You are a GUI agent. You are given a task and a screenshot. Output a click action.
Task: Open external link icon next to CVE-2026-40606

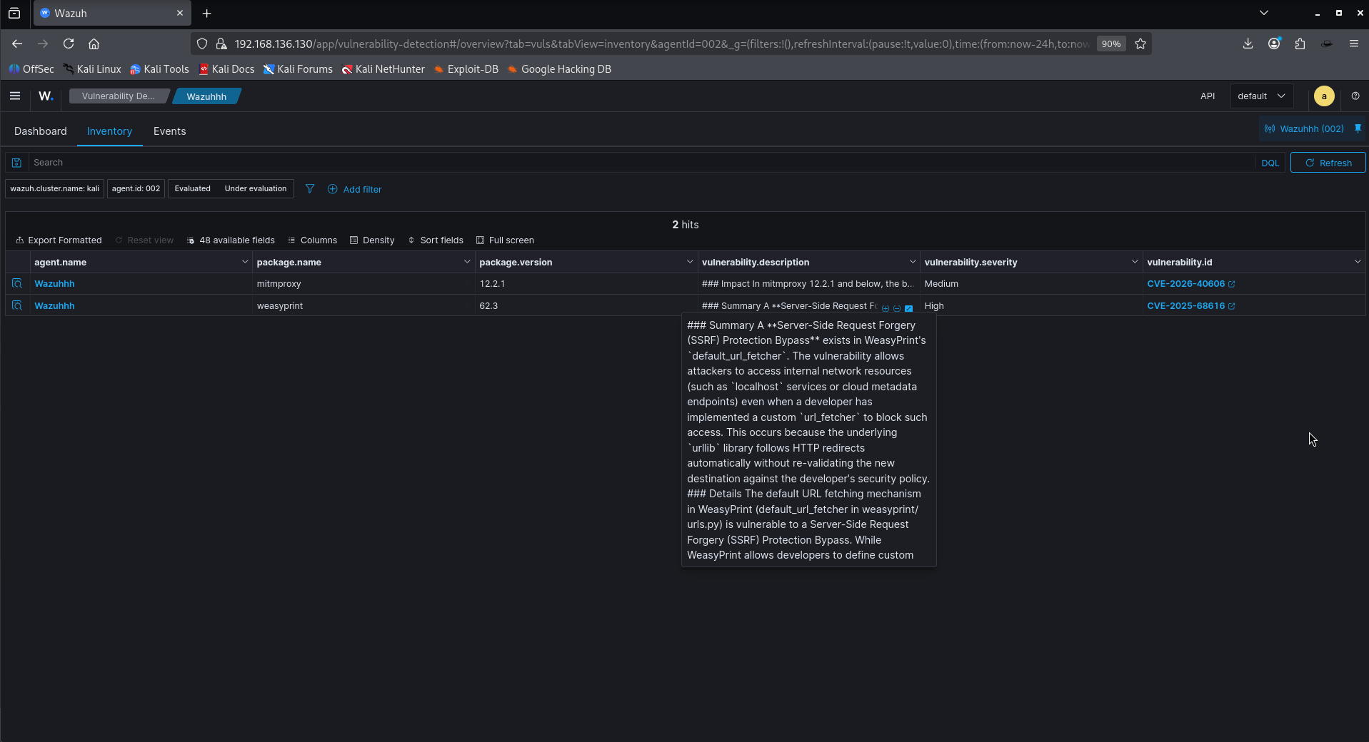tap(1231, 284)
